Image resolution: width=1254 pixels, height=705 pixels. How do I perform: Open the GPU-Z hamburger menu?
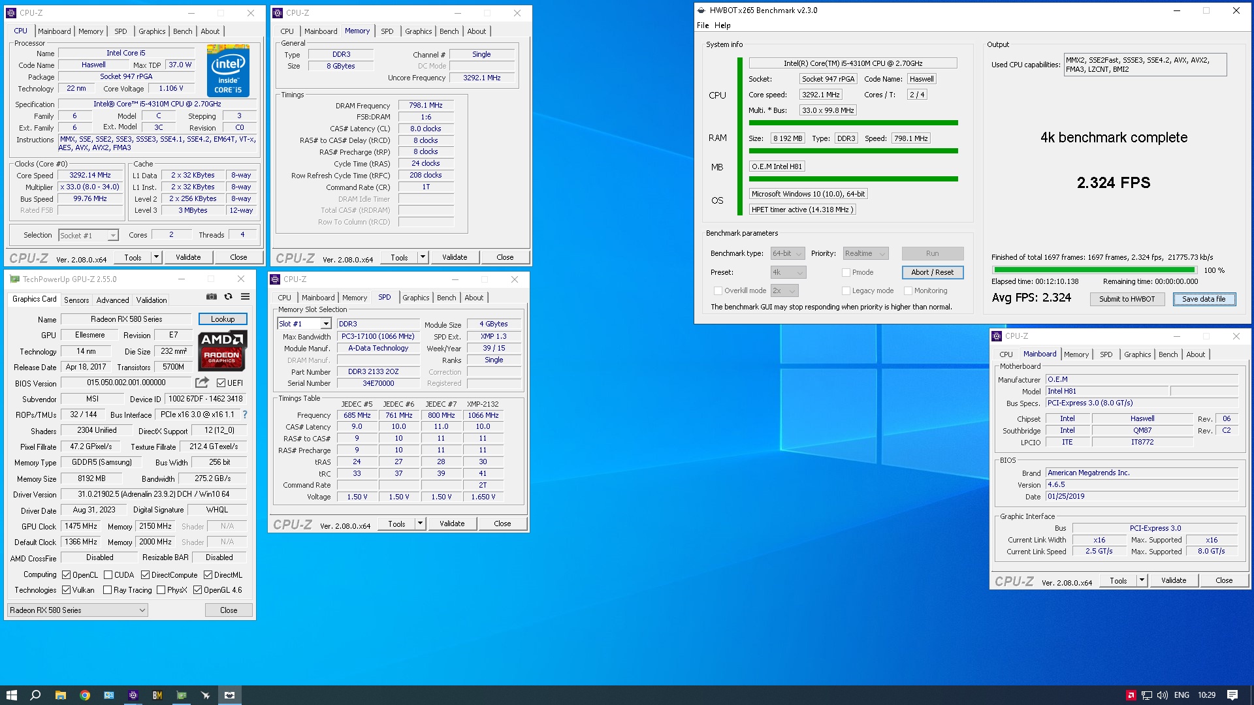coord(245,296)
